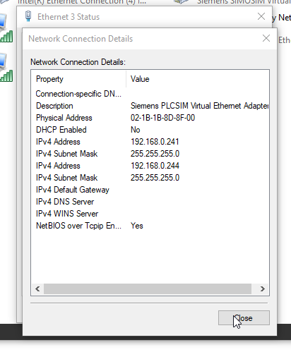Select the Description row with Siemens PLCSIM adapter
291x352 pixels.
click(150, 106)
